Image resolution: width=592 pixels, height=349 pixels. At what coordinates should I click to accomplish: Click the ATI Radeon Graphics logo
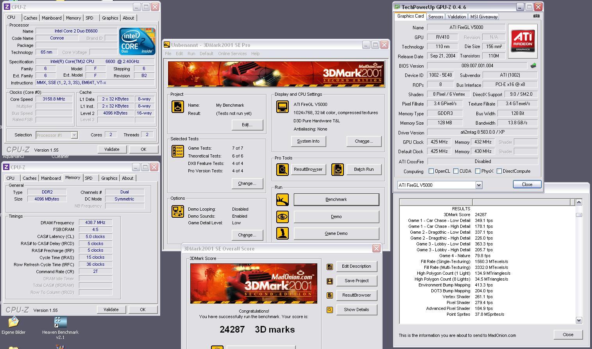[523, 41]
